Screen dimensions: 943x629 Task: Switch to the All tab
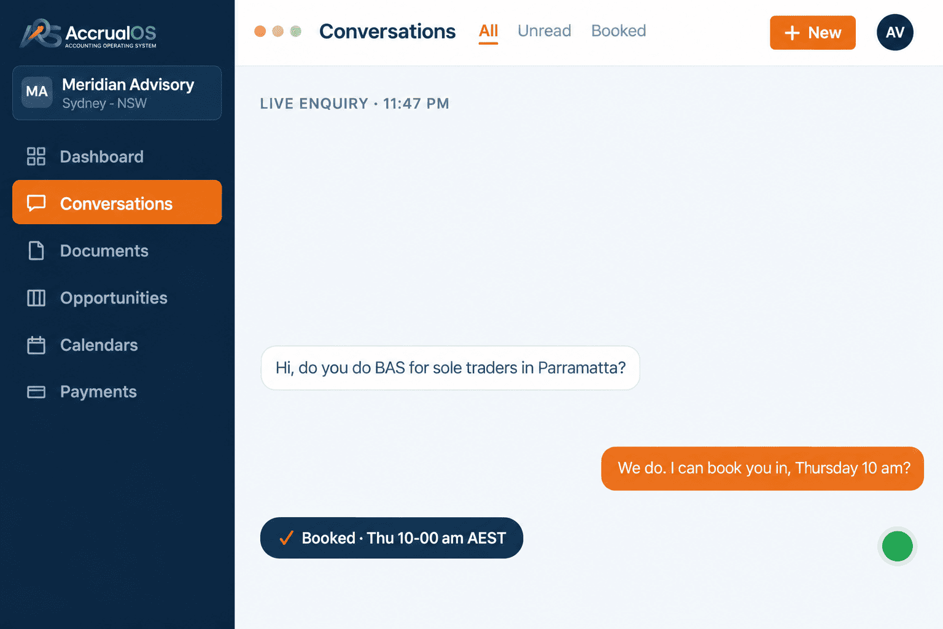(x=489, y=31)
